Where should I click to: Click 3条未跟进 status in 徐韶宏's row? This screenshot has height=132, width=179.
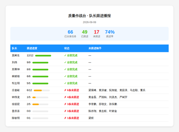[72, 104]
